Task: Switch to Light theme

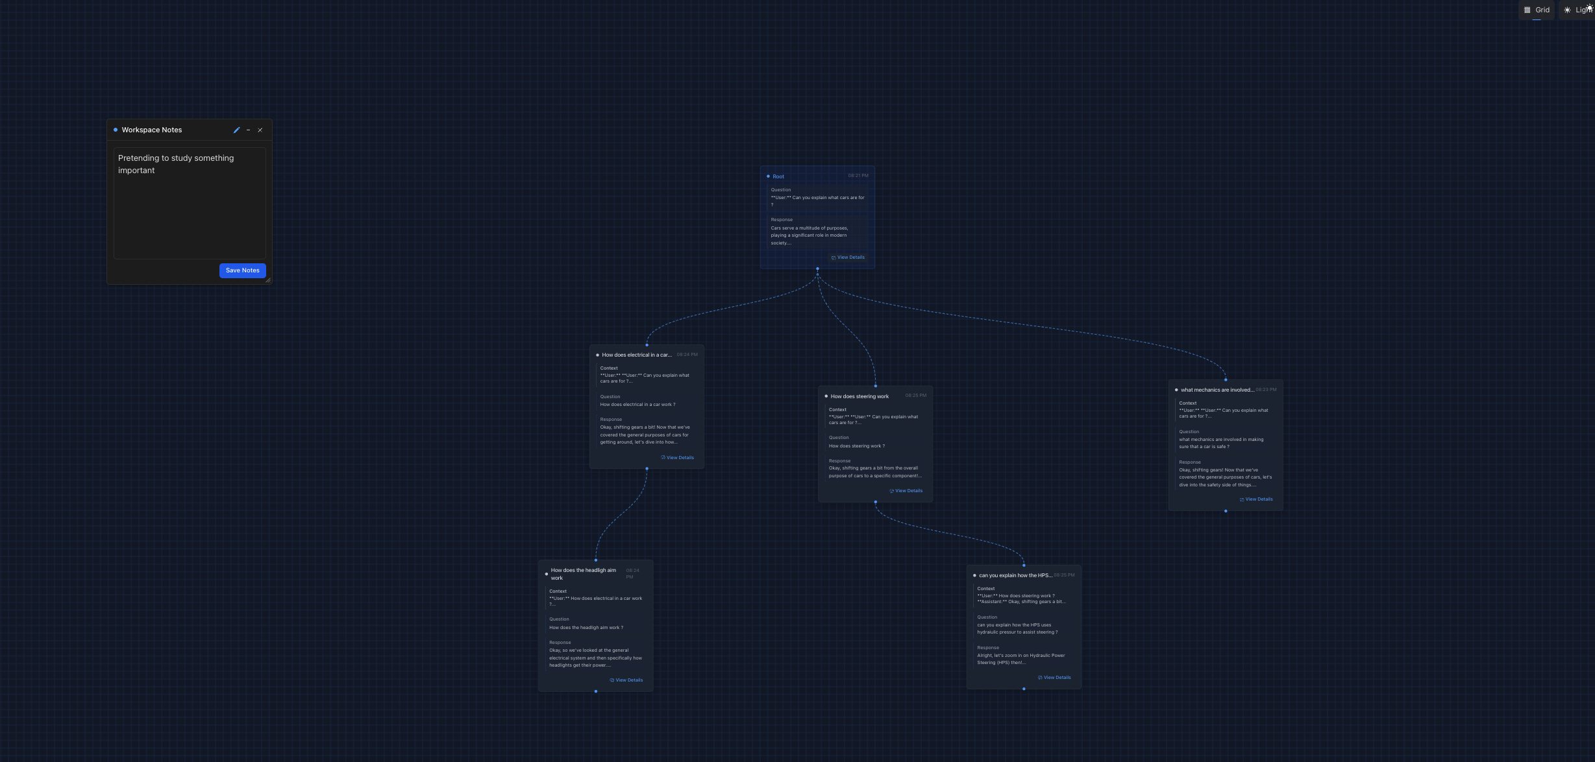Action: tap(1577, 10)
